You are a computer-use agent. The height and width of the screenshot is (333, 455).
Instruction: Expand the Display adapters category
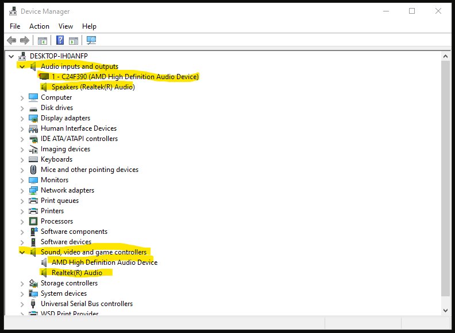click(x=22, y=119)
